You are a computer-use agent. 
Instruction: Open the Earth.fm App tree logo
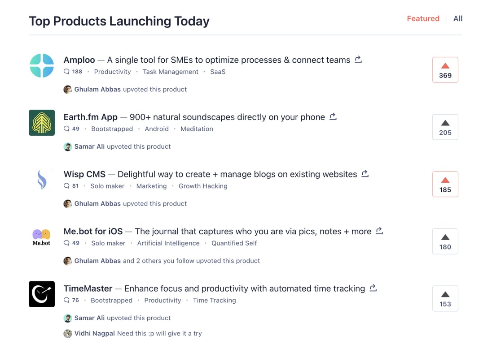[42, 123]
